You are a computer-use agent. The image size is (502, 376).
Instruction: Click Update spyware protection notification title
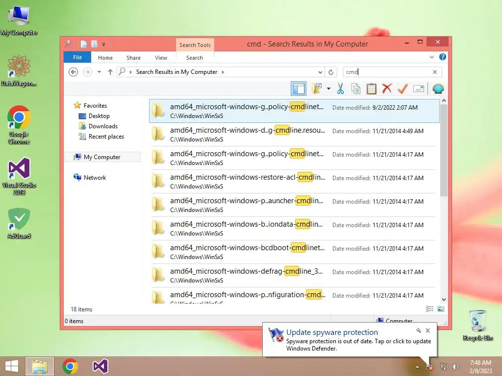click(332, 332)
